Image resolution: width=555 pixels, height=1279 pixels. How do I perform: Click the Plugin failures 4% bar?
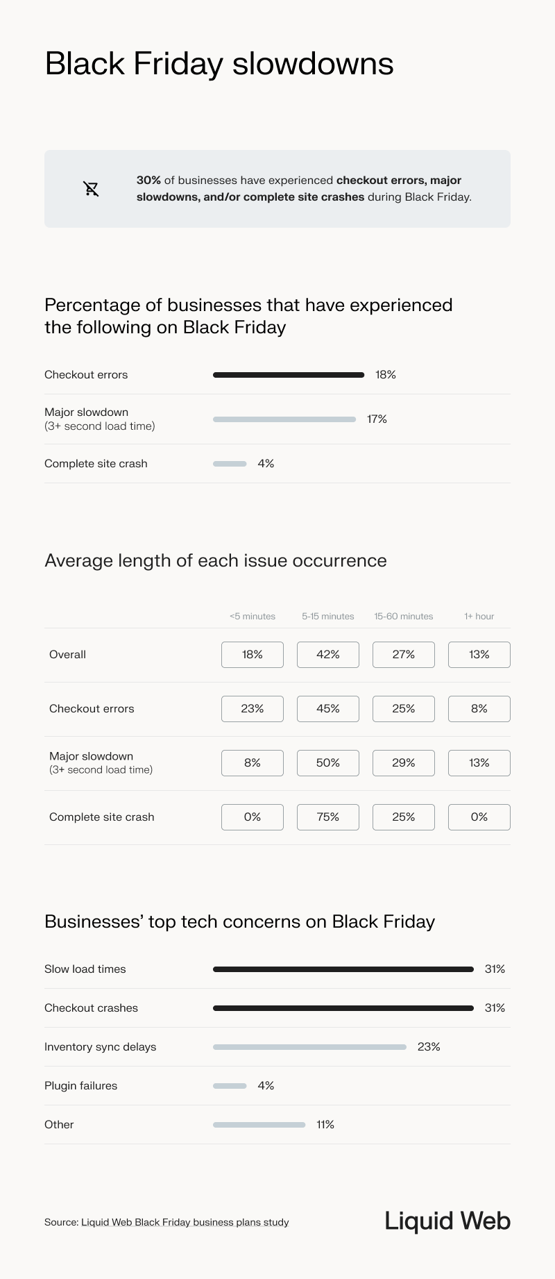[x=230, y=1086]
